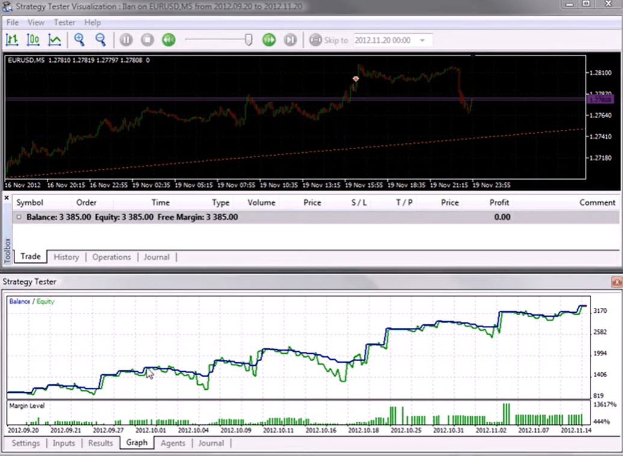Viewport: 623px width, 456px height.
Task: Open the Skip to date dropdown
Action: click(422, 40)
